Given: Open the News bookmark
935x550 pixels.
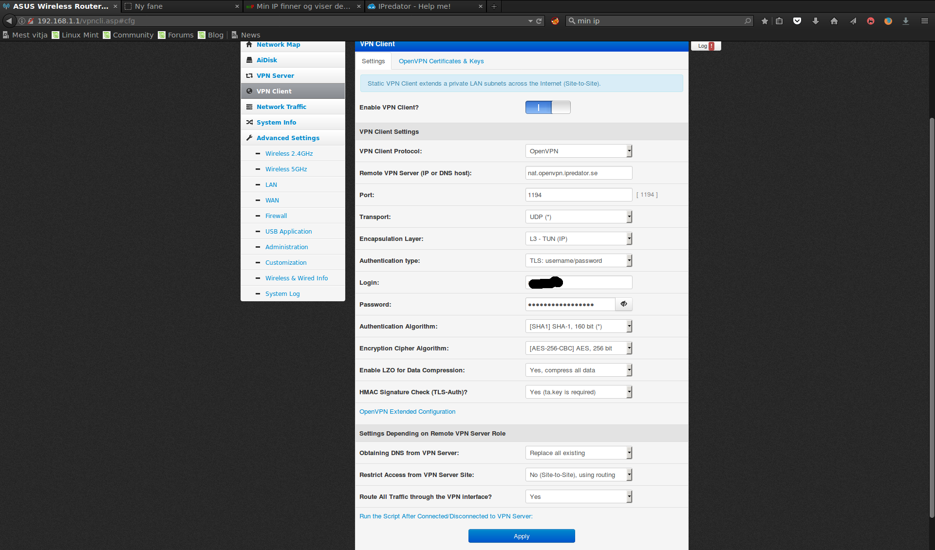Looking at the screenshot, I should (x=246, y=35).
